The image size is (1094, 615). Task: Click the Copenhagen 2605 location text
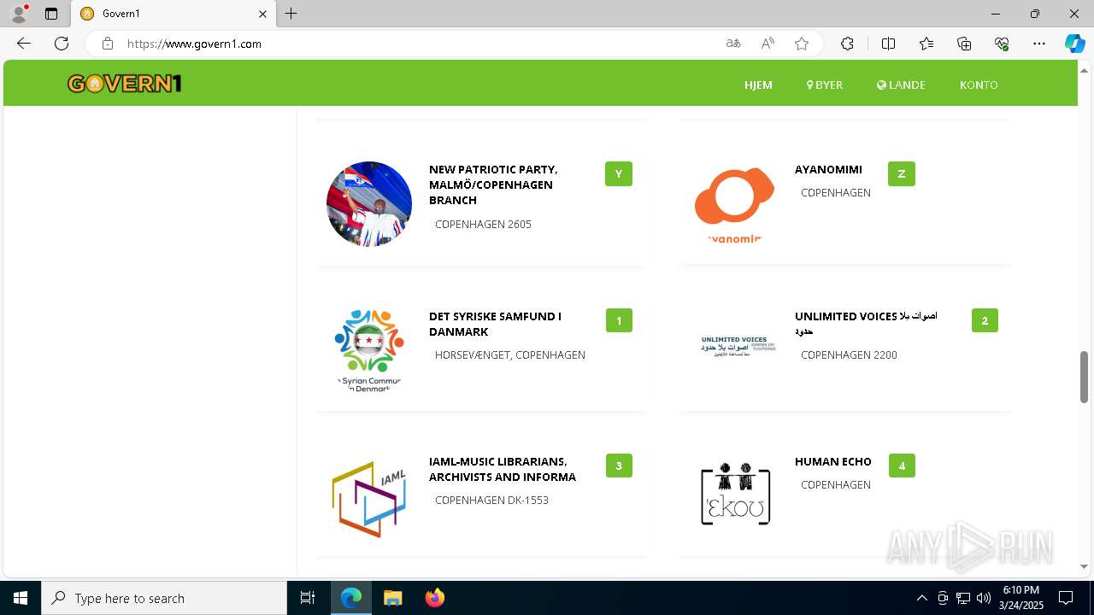pyautogui.click(x=483, y=224)
